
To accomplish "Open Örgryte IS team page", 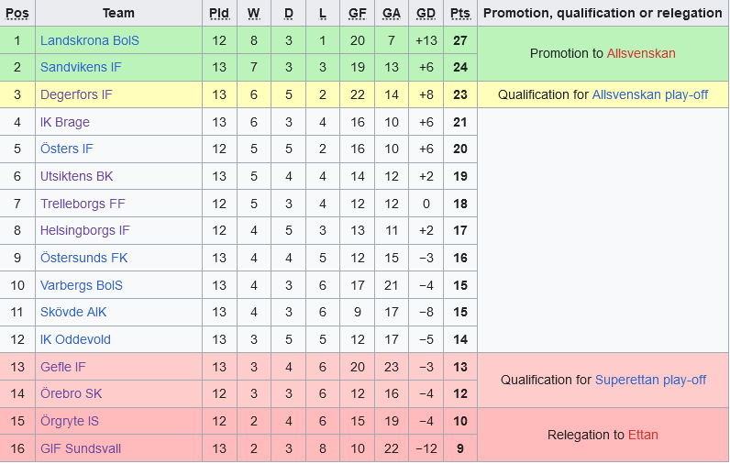I will pos(70,421).
